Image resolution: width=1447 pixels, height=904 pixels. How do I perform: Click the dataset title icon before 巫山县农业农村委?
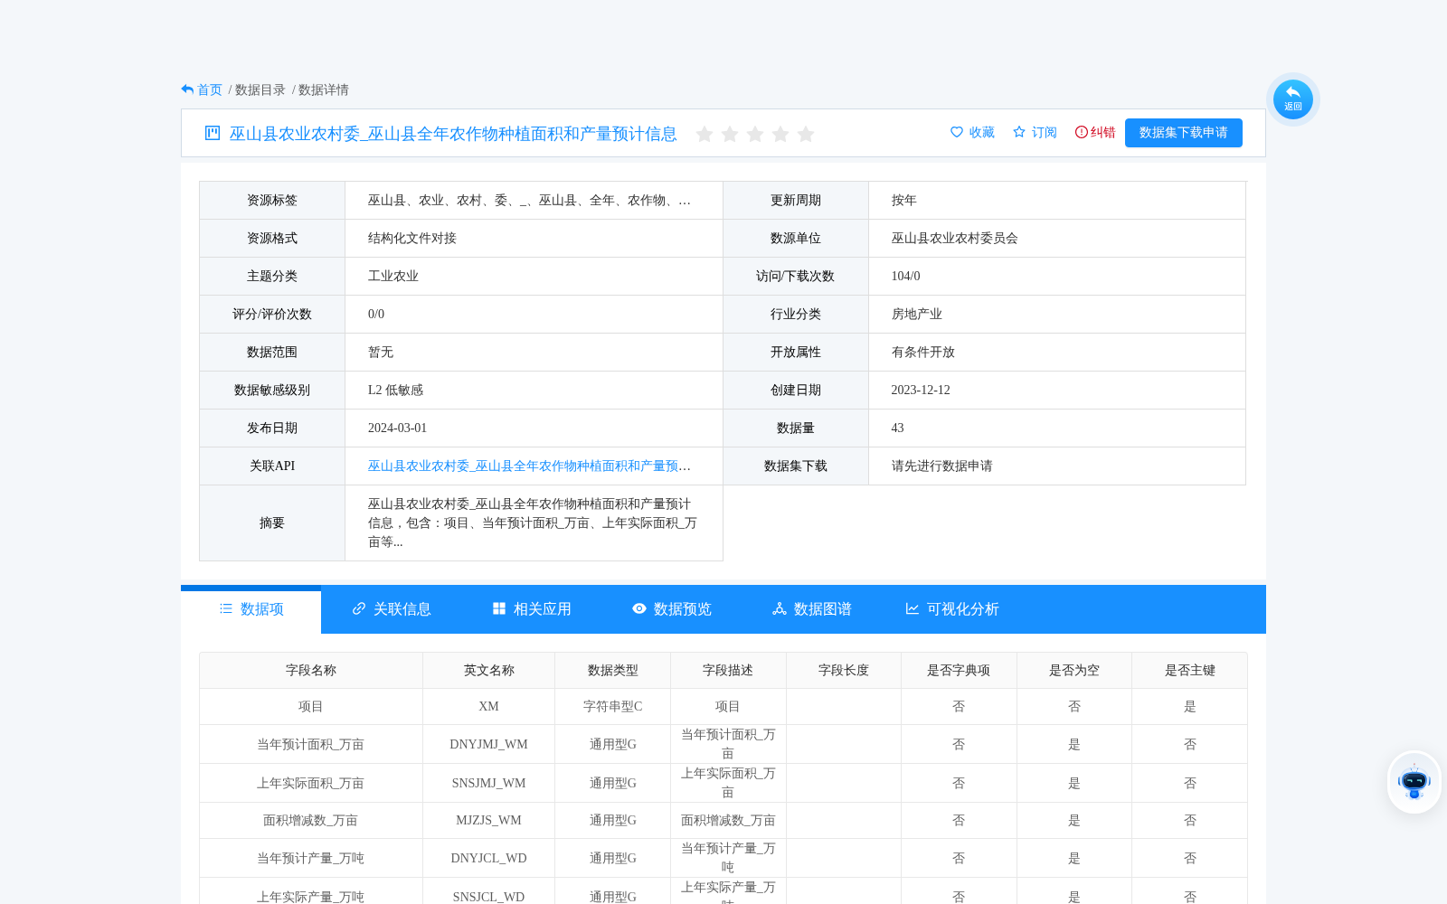(x=213, y=133)
